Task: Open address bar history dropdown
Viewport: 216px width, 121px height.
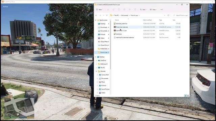Action: (x=164, y=15)
